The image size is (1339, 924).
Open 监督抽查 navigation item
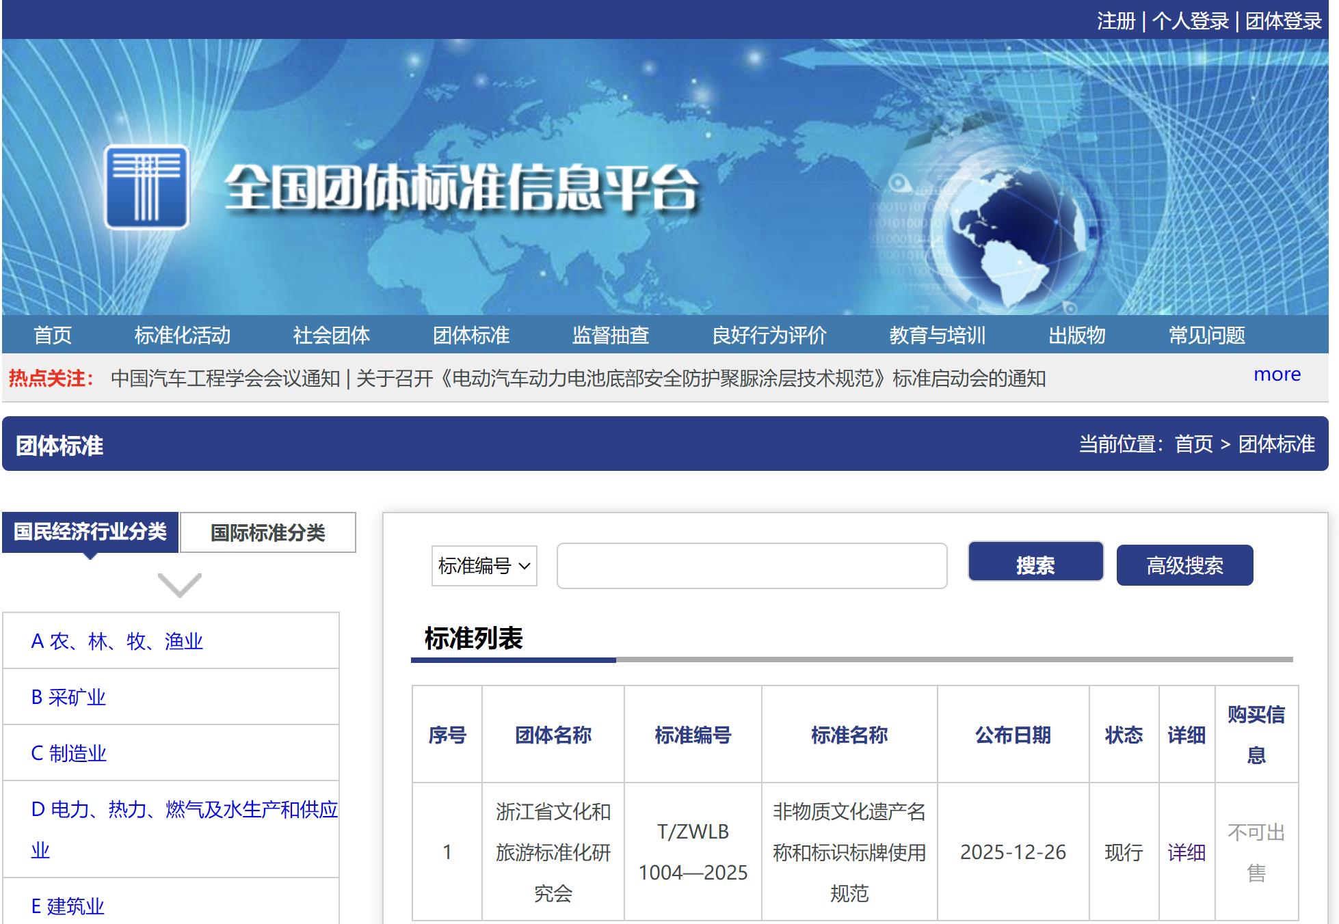tap(610, 335)
